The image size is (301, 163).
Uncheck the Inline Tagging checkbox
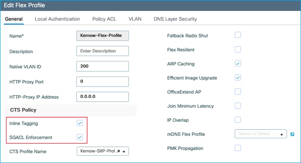80,123
